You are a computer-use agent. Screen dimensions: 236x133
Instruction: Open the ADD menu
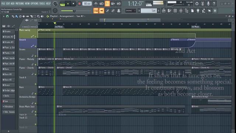point(13,3)
